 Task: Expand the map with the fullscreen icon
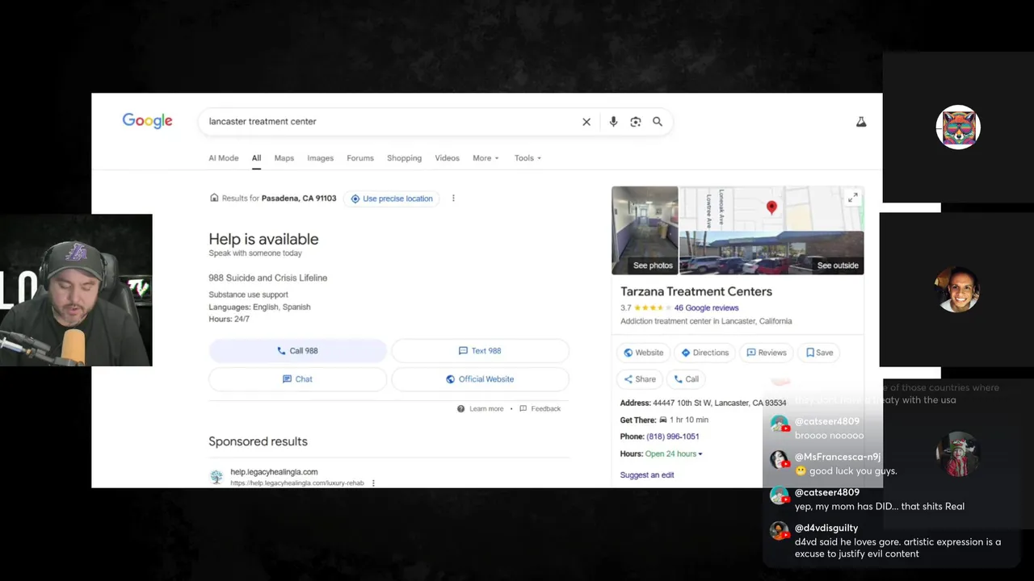pyautogui.click(x=853, y=197)
